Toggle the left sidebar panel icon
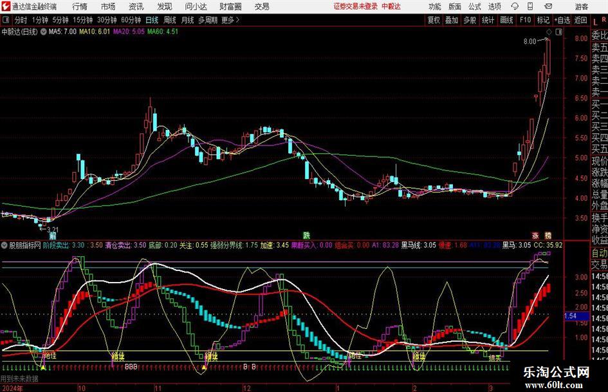This screenshot has height=392, width=608. [x=6, y=20]
